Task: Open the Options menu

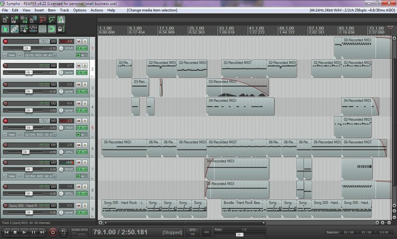Action: click(79, 10)
